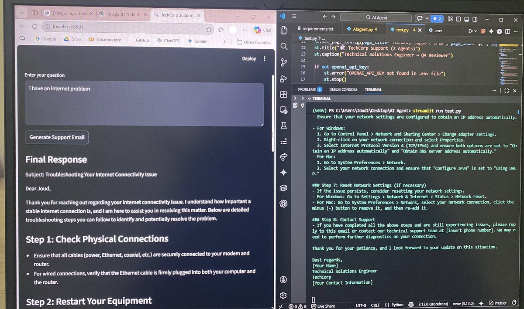The image size is (524, 309).
Task: Click the Claude asterisk icon in editor toolbar
Action: point(483,31)
